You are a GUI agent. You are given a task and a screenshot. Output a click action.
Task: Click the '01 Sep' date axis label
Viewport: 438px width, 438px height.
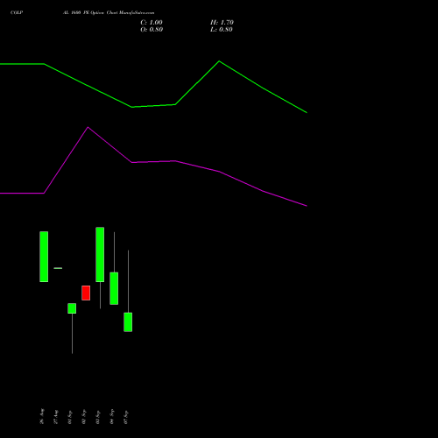tap(70, 417)
